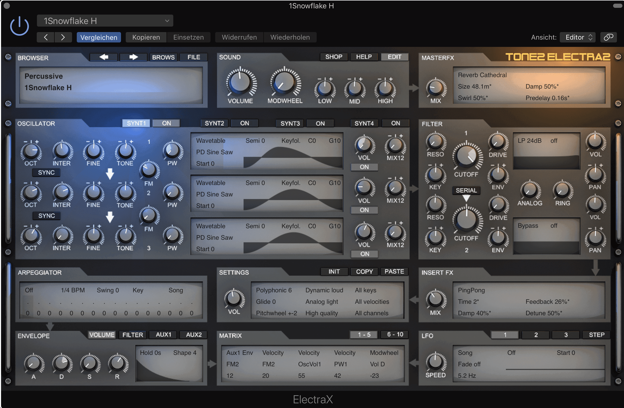Switch to SYNT2 tab
624x408 pixels.
[x=214, y=123]
